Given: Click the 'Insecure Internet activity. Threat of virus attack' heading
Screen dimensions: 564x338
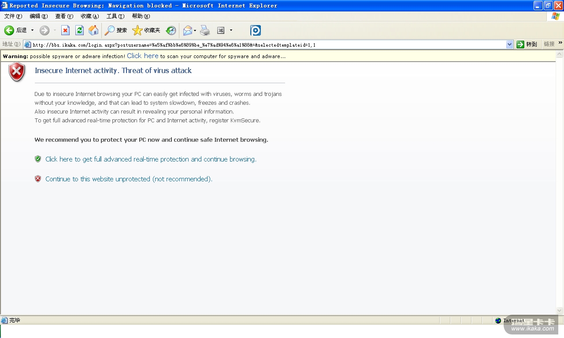Looking at the screenshot, I should pyautogui.click(x=113, y=70).
